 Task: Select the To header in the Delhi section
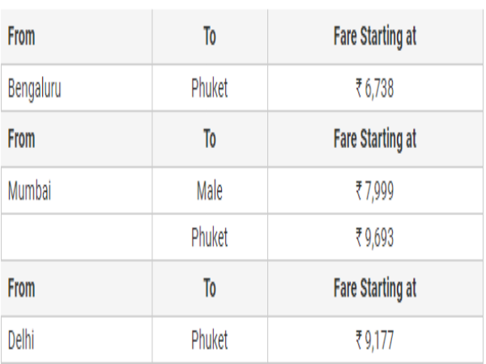pos(209,289)
